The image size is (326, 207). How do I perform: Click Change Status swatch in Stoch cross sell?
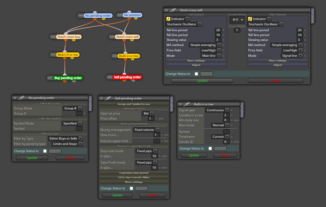click(x=206, y=74)
